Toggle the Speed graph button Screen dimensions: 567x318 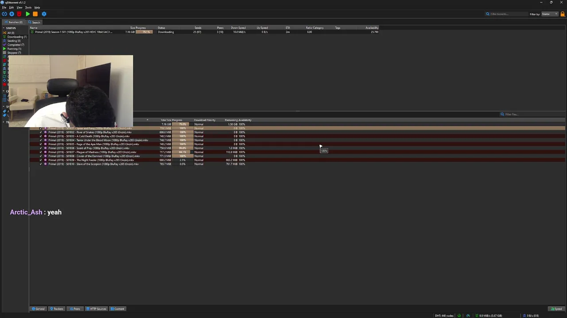coord(556,309)
